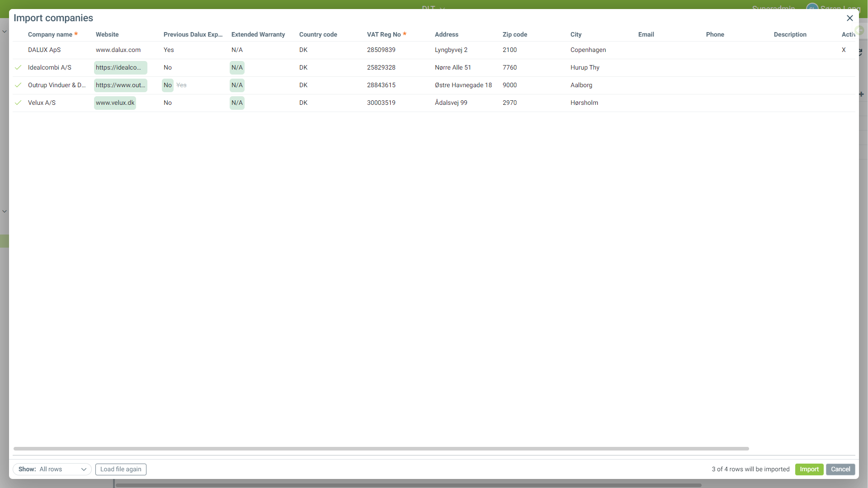Select the DALUX ApS company name cell
The width and height of the screenshot is (868, 488).
click(44, 50)
